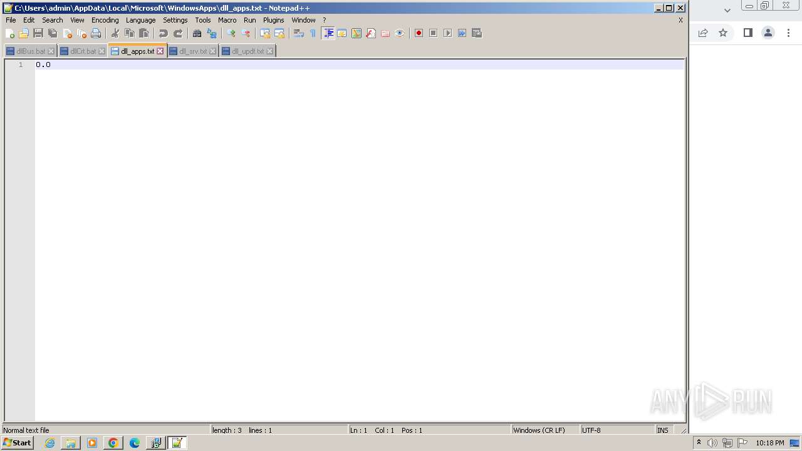Viewport: 802px width, 451px height.
Task: Click the Zoom In toolbar icon
Action: pos(231,33)
